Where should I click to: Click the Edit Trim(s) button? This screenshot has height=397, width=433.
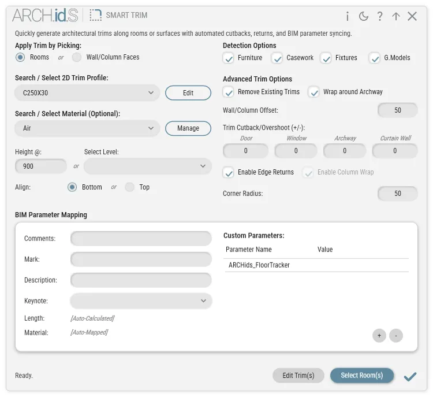pos(298,376)
